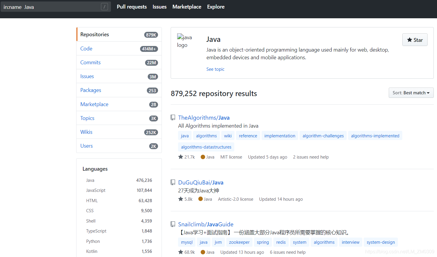Filter by TypeScript language
Viewport: 437px width, 257px height.
click(119, 231)
